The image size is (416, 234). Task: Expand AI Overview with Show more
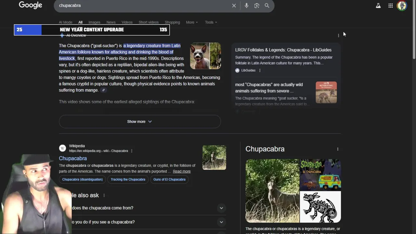pyautogui.click(x=140, y=122)
